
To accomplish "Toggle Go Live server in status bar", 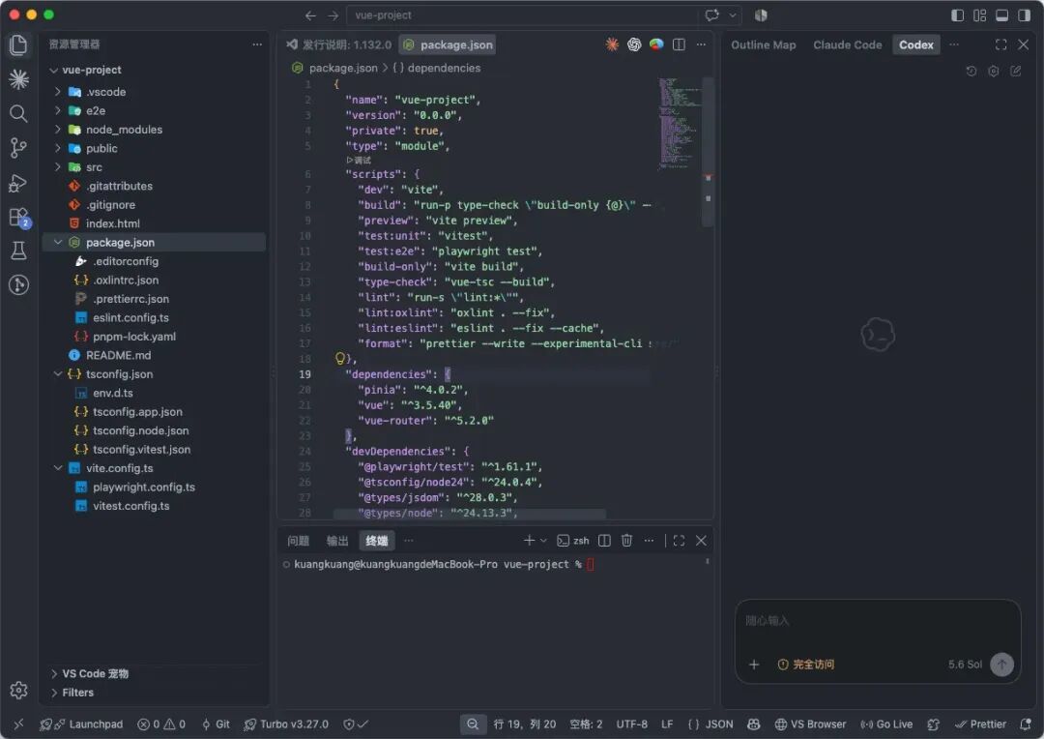I will coord(886,724).
